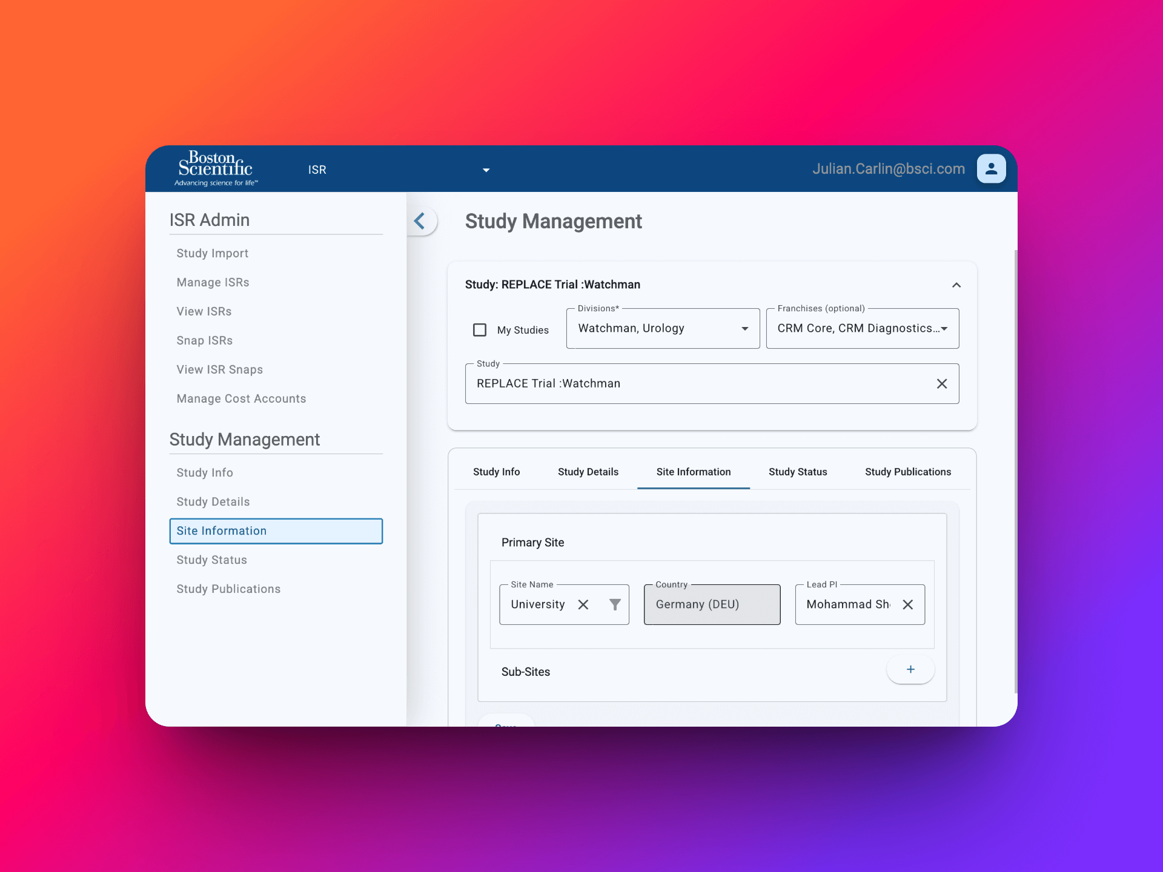This screenshot has height=872, width=1163.
Task: Clear the Site Name with X icon
Action: [x=583, y=604]
